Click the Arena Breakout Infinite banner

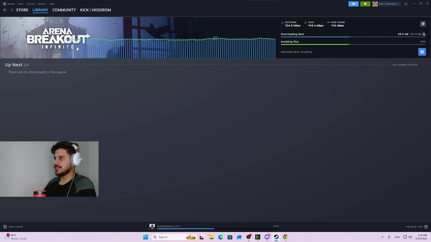pyautogui.click(x=137, y=38)
